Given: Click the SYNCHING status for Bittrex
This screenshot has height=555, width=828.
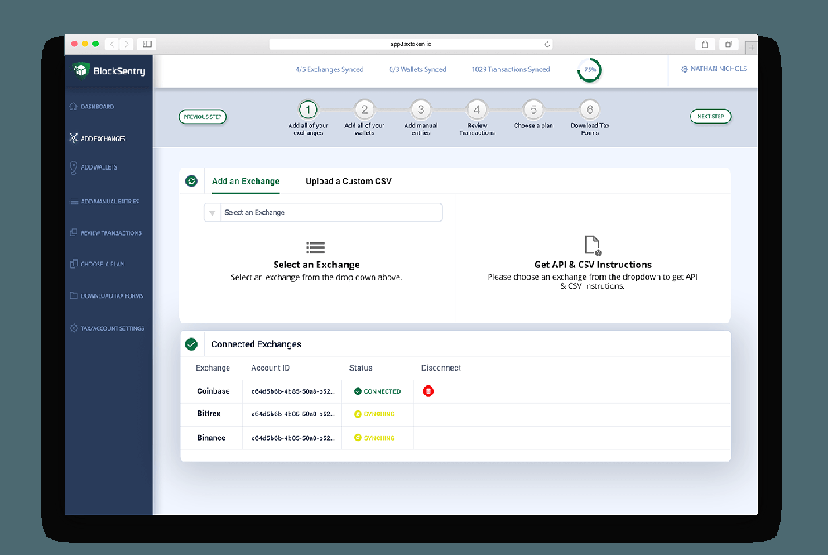Looking at the screenshot, I should click(374, 414).
